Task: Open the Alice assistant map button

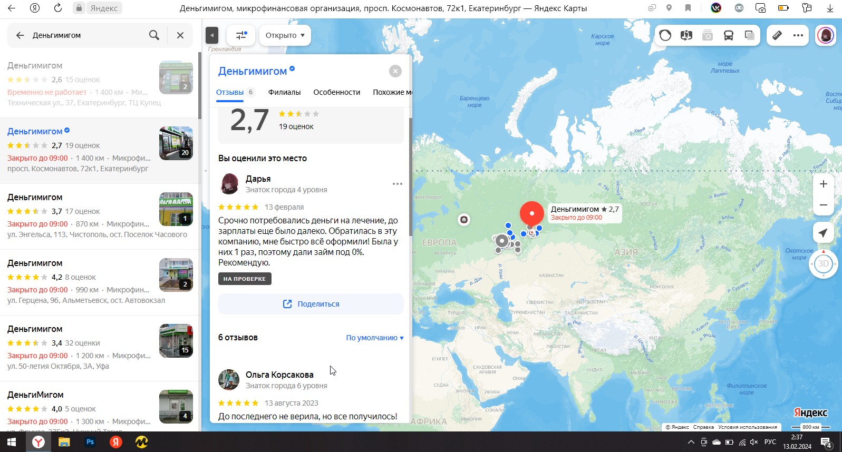Action: tap(665, 35)
